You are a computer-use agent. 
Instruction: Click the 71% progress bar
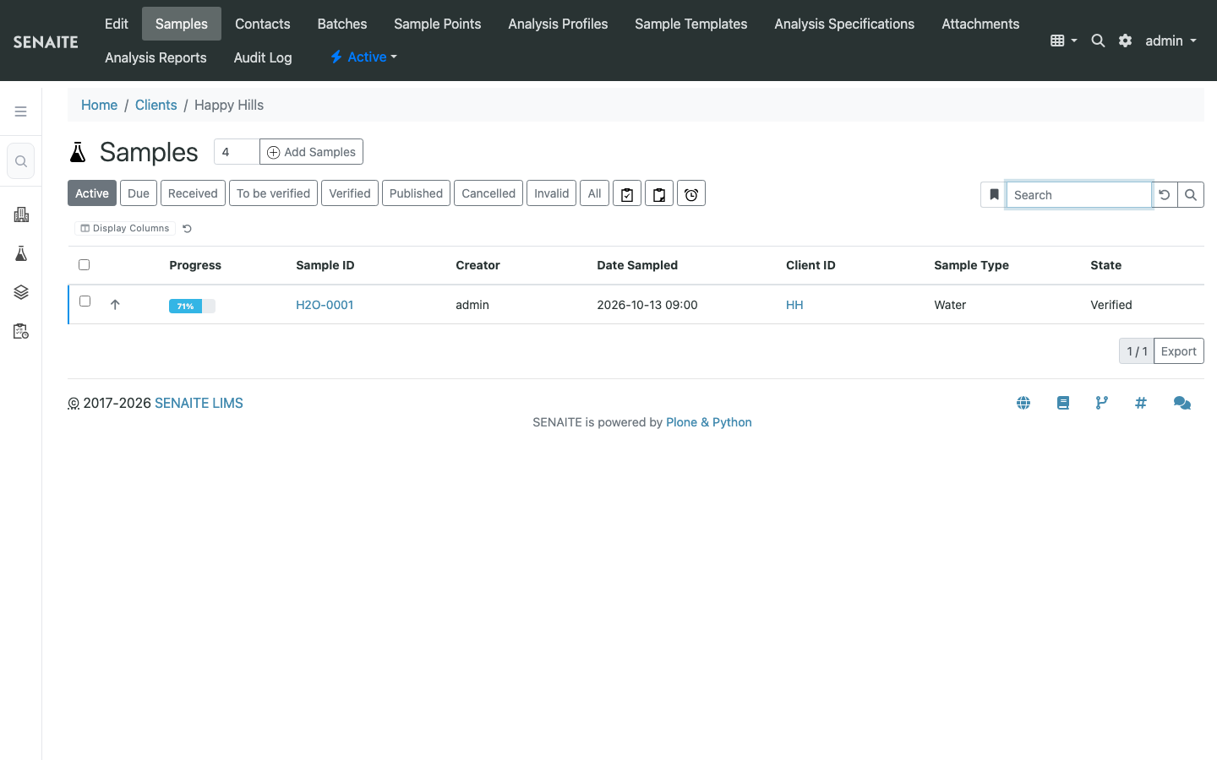[192, 306]
